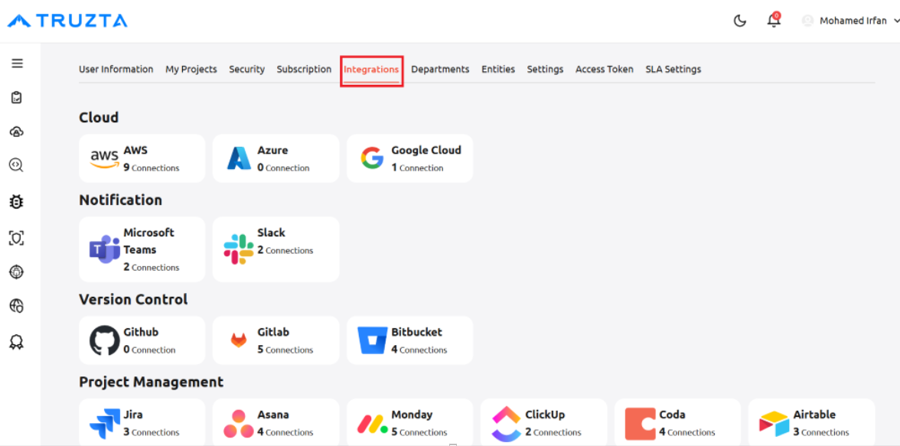Click the bug icon in left sidebar
Screen dimensions: 900x446
pyautogui.click(x=17, y=201)
